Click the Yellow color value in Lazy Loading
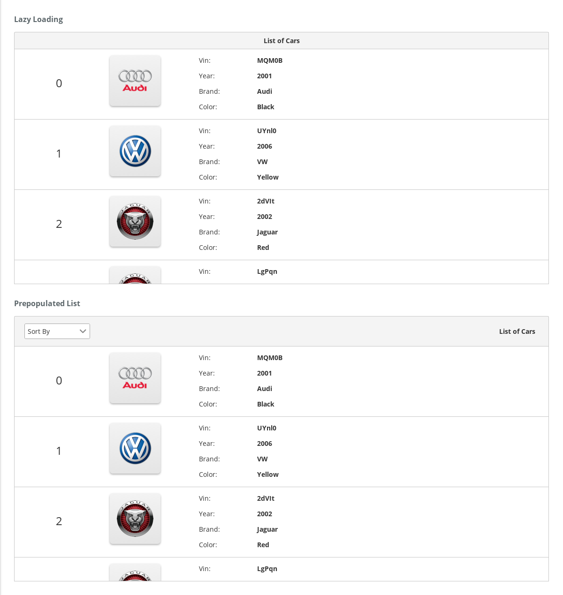Viewport: 563px width, 595px height. coord(268,177)
